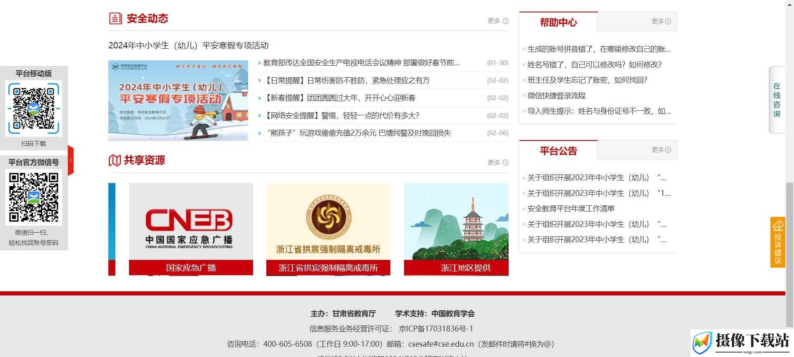
Task: Click the 平台官方微信号 QR code
Action: pyautogui.click(x=34, y=197)
